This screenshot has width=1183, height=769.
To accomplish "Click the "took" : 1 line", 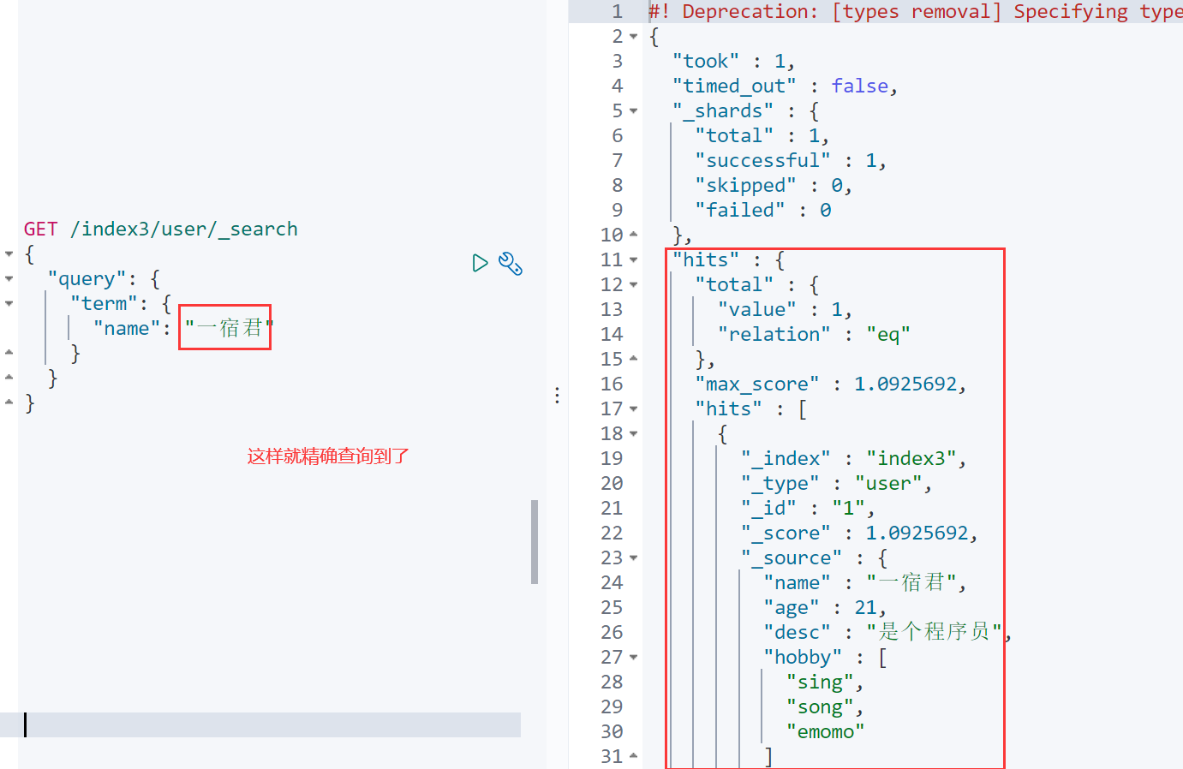I will click(733, 62).
